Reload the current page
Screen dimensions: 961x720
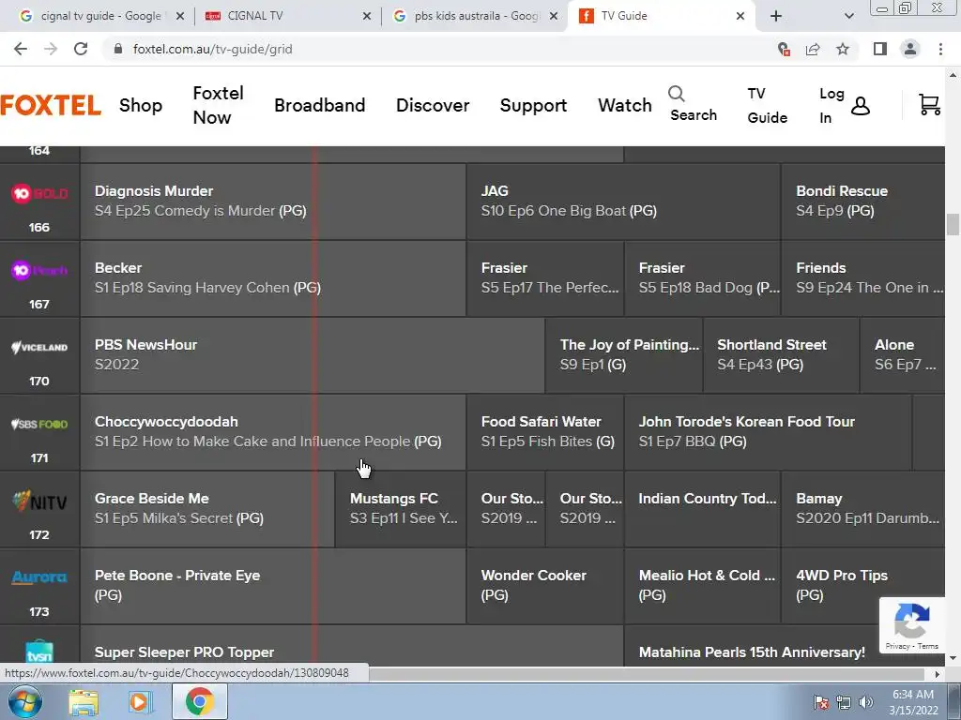(x=81, y=49)
